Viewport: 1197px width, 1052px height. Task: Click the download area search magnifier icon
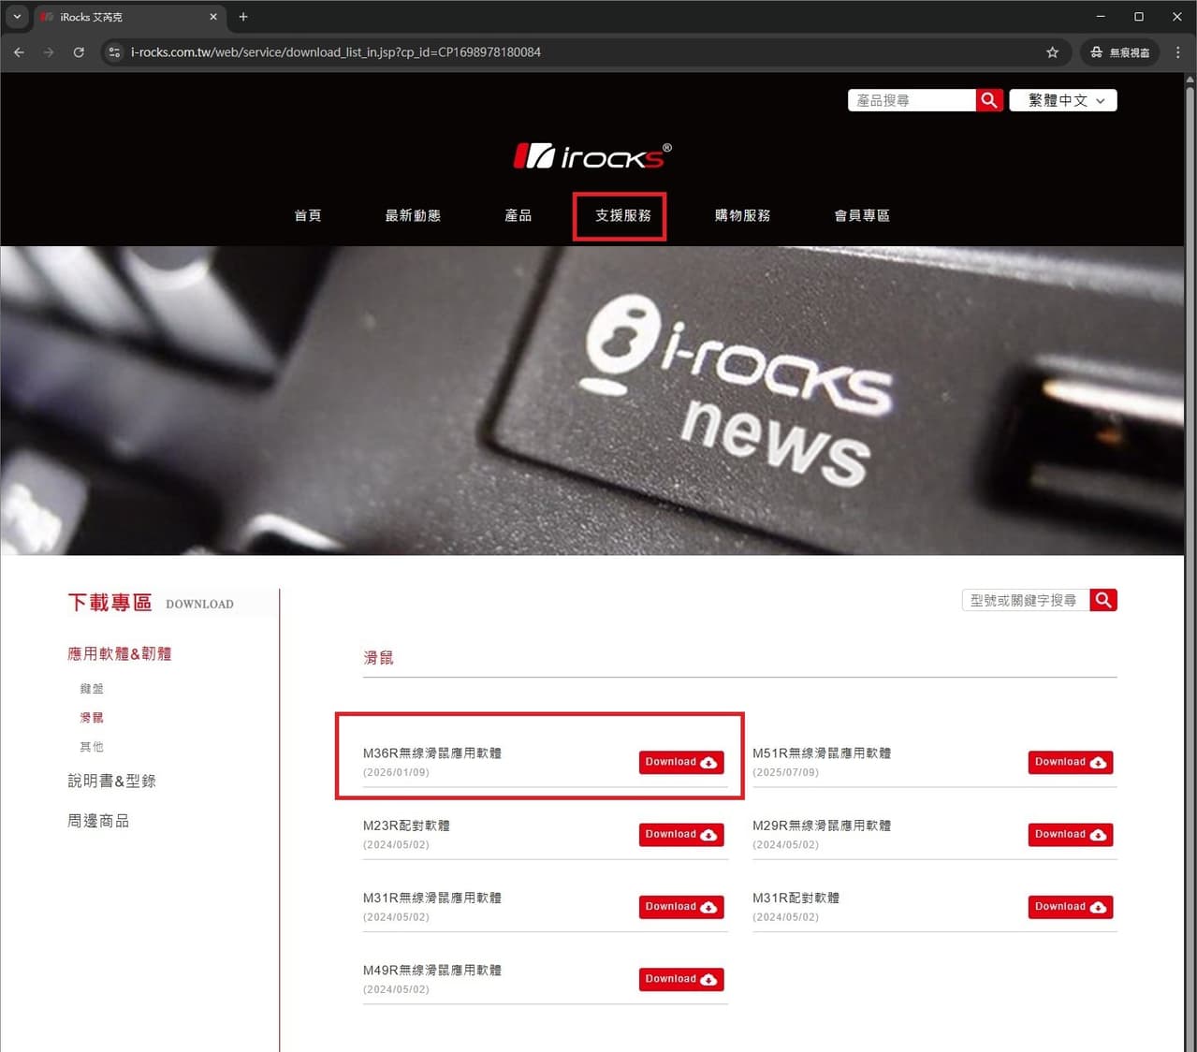tap(1103, 600)
